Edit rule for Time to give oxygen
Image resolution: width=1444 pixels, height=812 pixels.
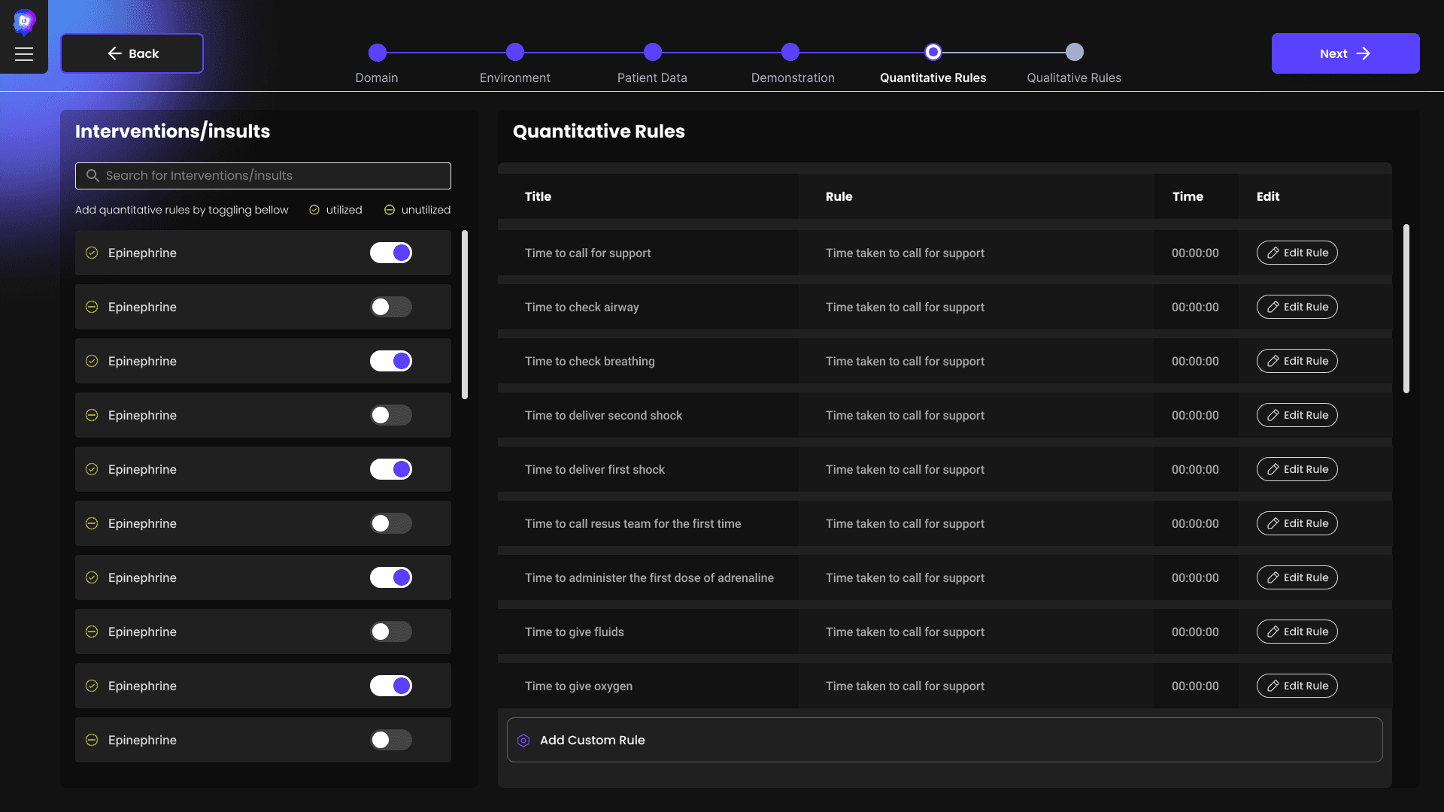[1297, 686]
